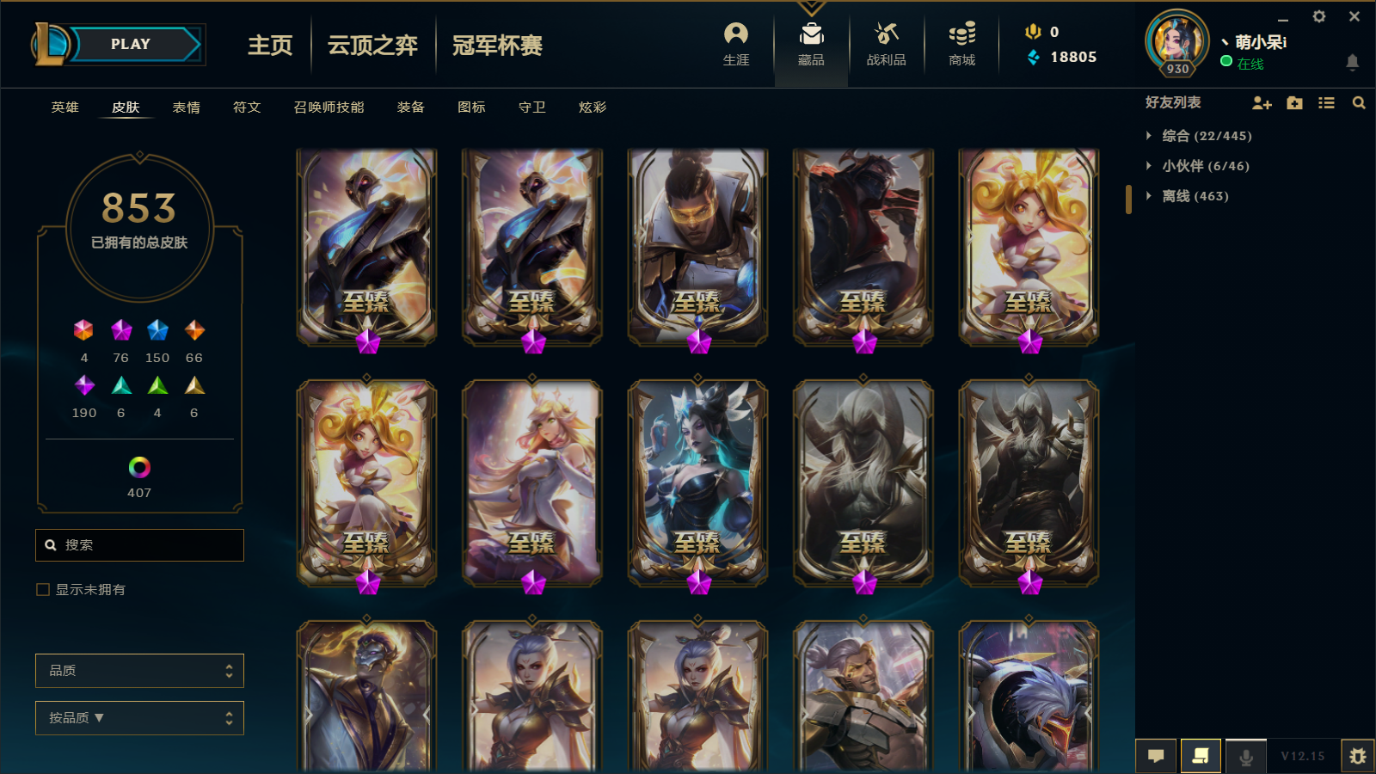Click the 搜索 search input field
Viewport: 1376px width, 774px height.
pyautogui.click(x=139, y=545)
